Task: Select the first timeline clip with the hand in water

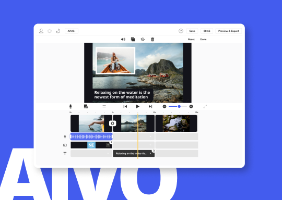Action: coord(91,123)
